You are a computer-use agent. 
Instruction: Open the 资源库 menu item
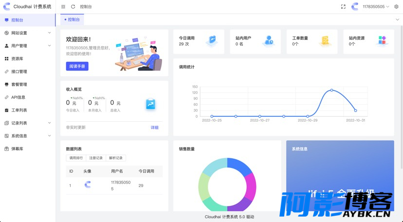18,59
